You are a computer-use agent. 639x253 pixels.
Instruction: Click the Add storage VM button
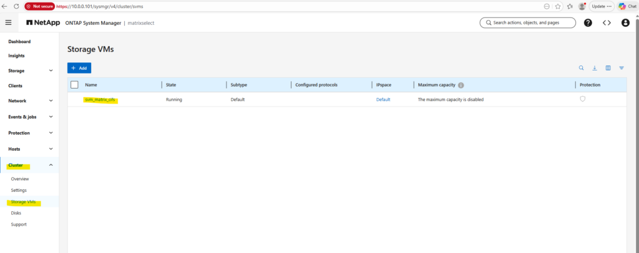79,68
